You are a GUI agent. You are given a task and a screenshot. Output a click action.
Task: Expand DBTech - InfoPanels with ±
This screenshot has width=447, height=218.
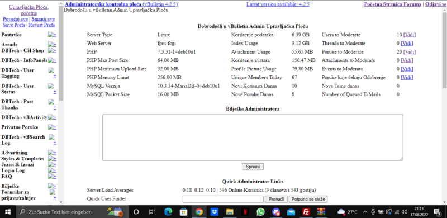pyautogui.click(x=54, y=60)
